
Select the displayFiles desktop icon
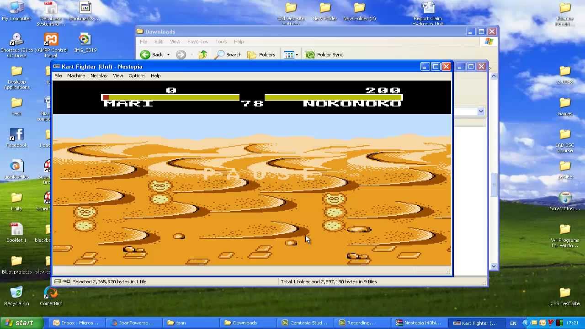(x=16, y=170)
